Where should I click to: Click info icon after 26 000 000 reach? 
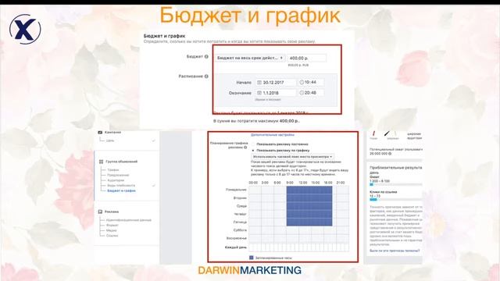[x=390, y=154]
